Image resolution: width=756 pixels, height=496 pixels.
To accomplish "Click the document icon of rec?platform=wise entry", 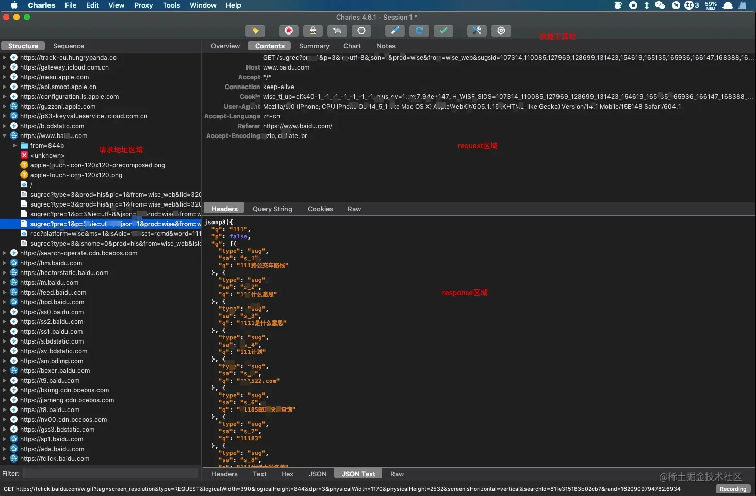I will (x=24, y=233).
